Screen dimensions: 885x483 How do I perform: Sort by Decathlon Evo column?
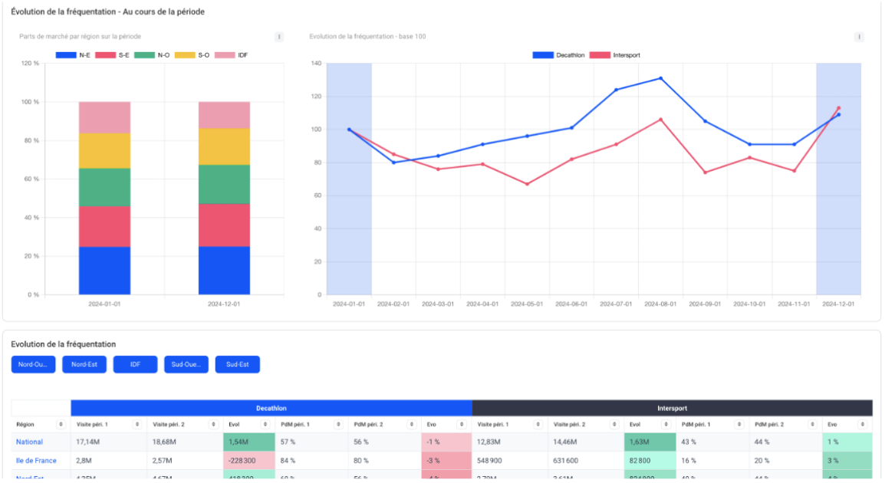(462, 424)
